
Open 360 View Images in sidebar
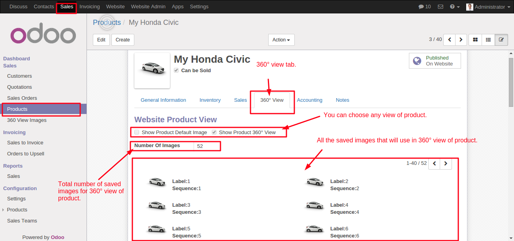27,120
